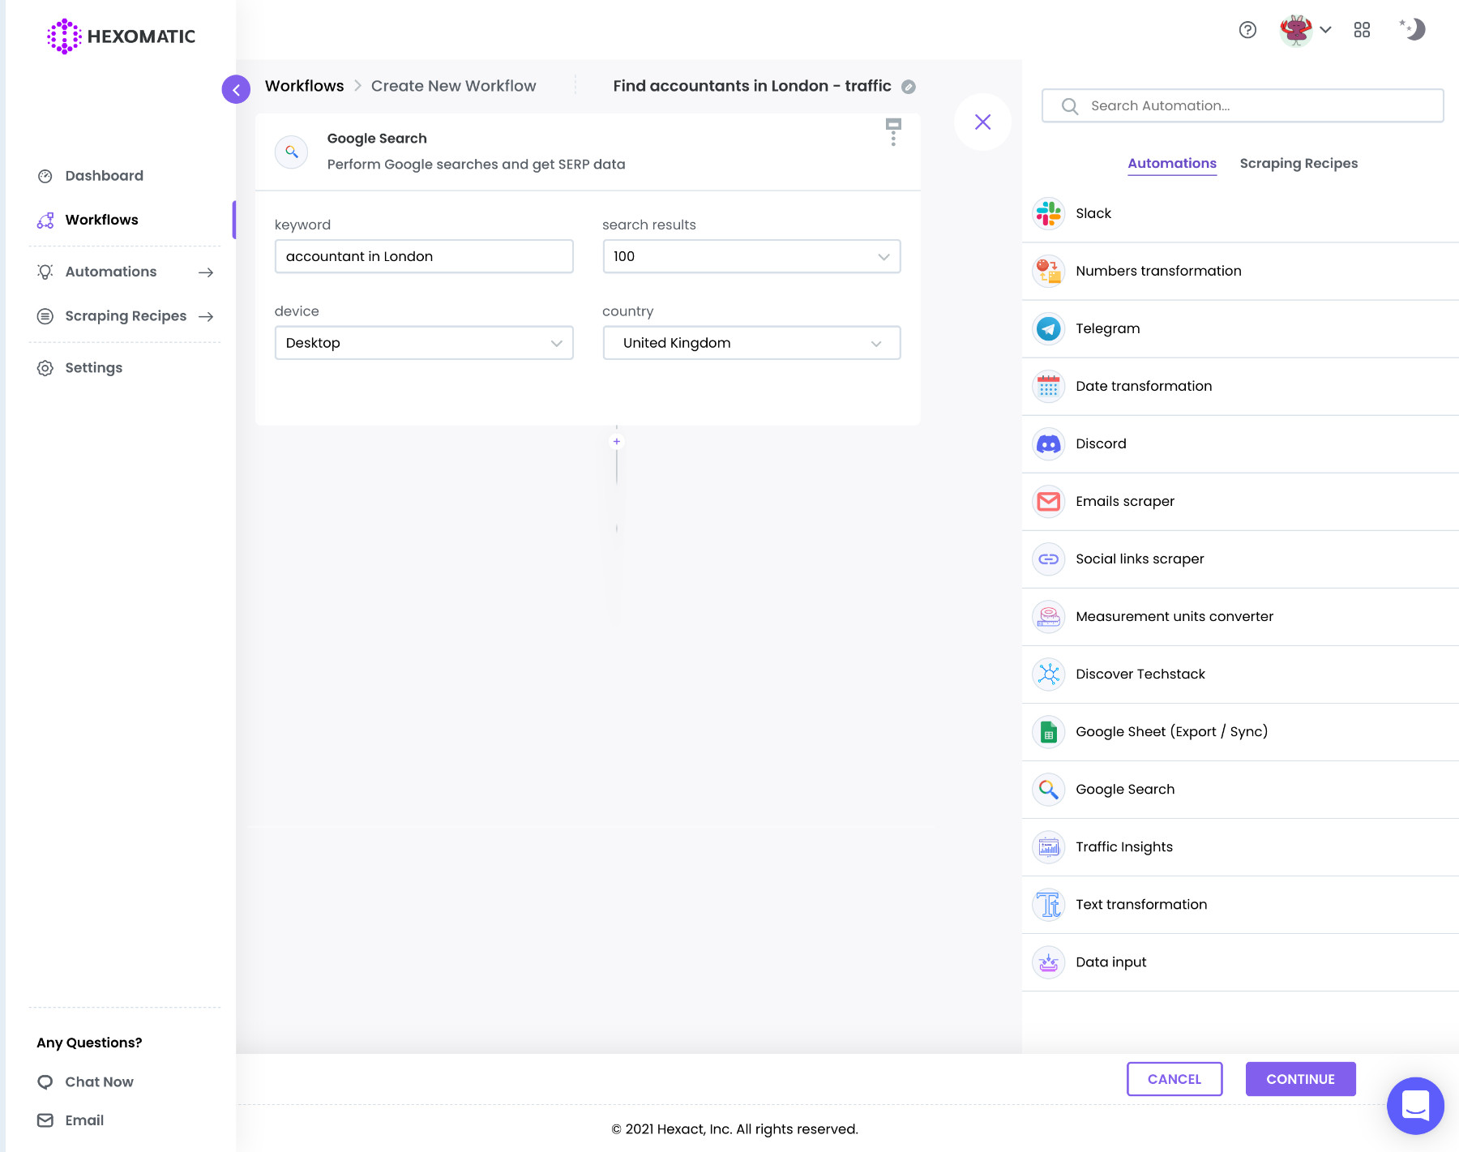Image resolution: width=1459 pixels, height=1152 pixels.
Task: Expand Automations submenu arrow in sidebar
Action: [206, 272]
